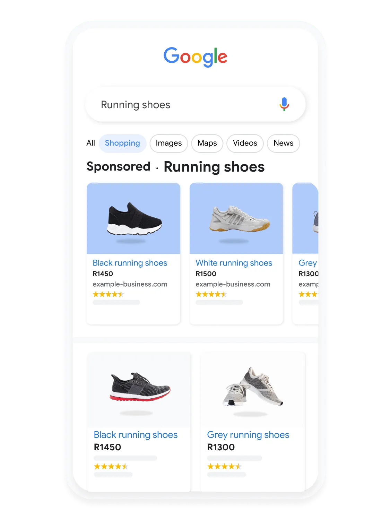Go to the Videos tab

(x=245, y=143)
